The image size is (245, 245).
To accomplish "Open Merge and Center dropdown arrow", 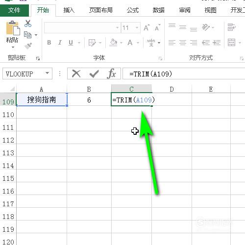I will (240, 43).
